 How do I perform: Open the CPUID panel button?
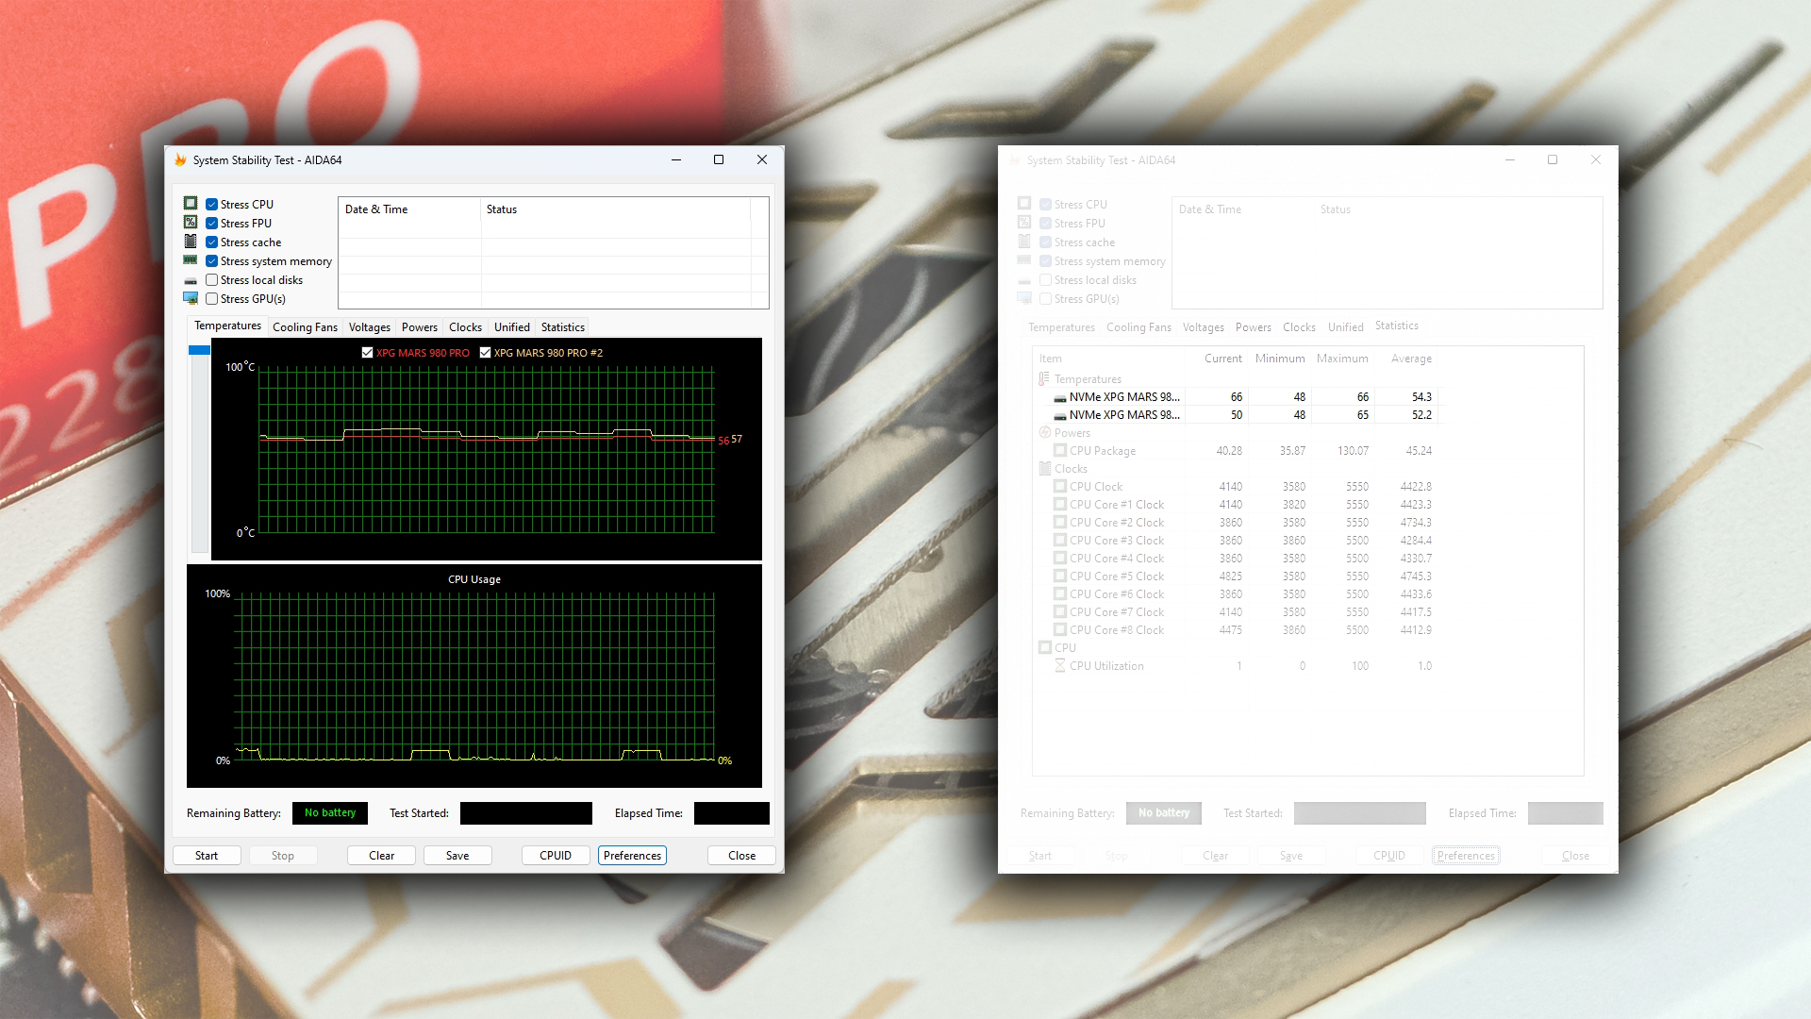(x=556, y=856)
